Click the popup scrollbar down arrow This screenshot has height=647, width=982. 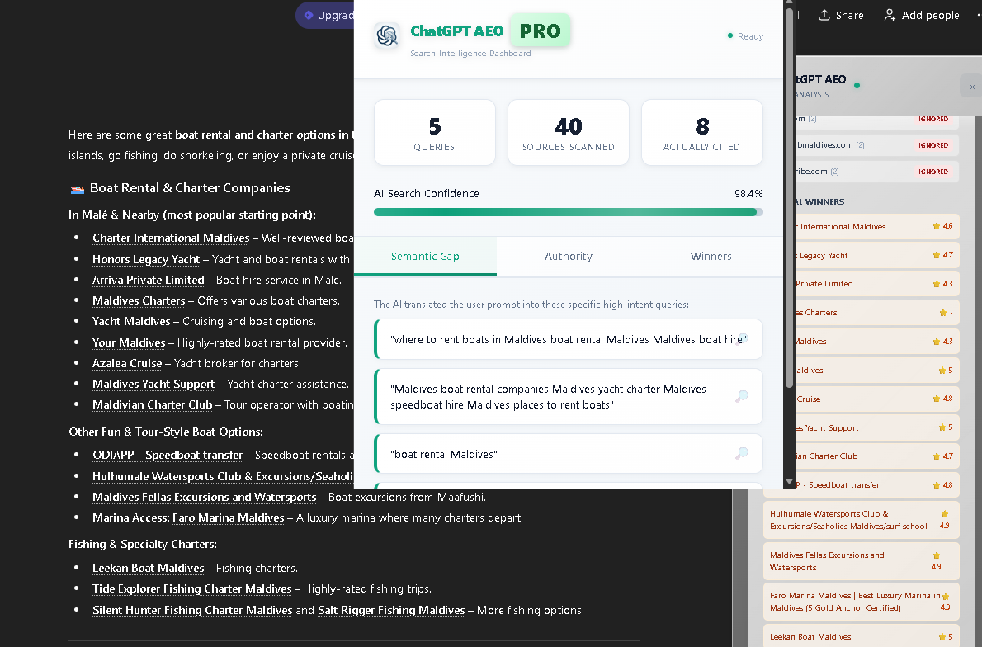click(x=789, y=481)
